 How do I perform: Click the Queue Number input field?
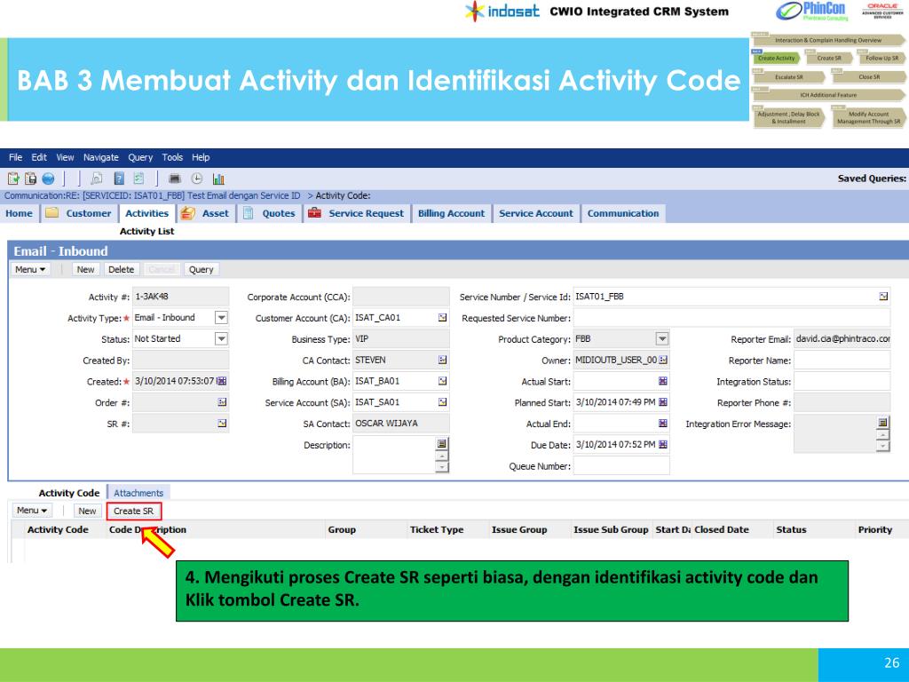click(x=621, y=465)
